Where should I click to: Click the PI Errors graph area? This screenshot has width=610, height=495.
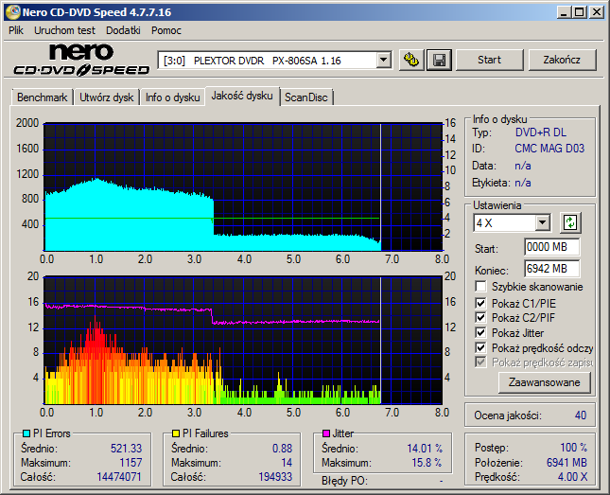(x=244, y=187)
